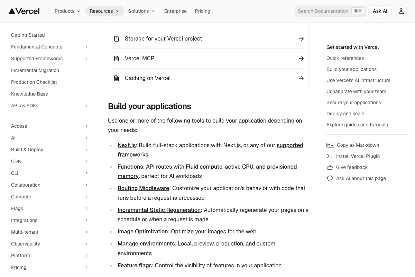Open the Knowledge Base sidebar link
This screenshot has height=277, width=415.
[x=29, y=94]
